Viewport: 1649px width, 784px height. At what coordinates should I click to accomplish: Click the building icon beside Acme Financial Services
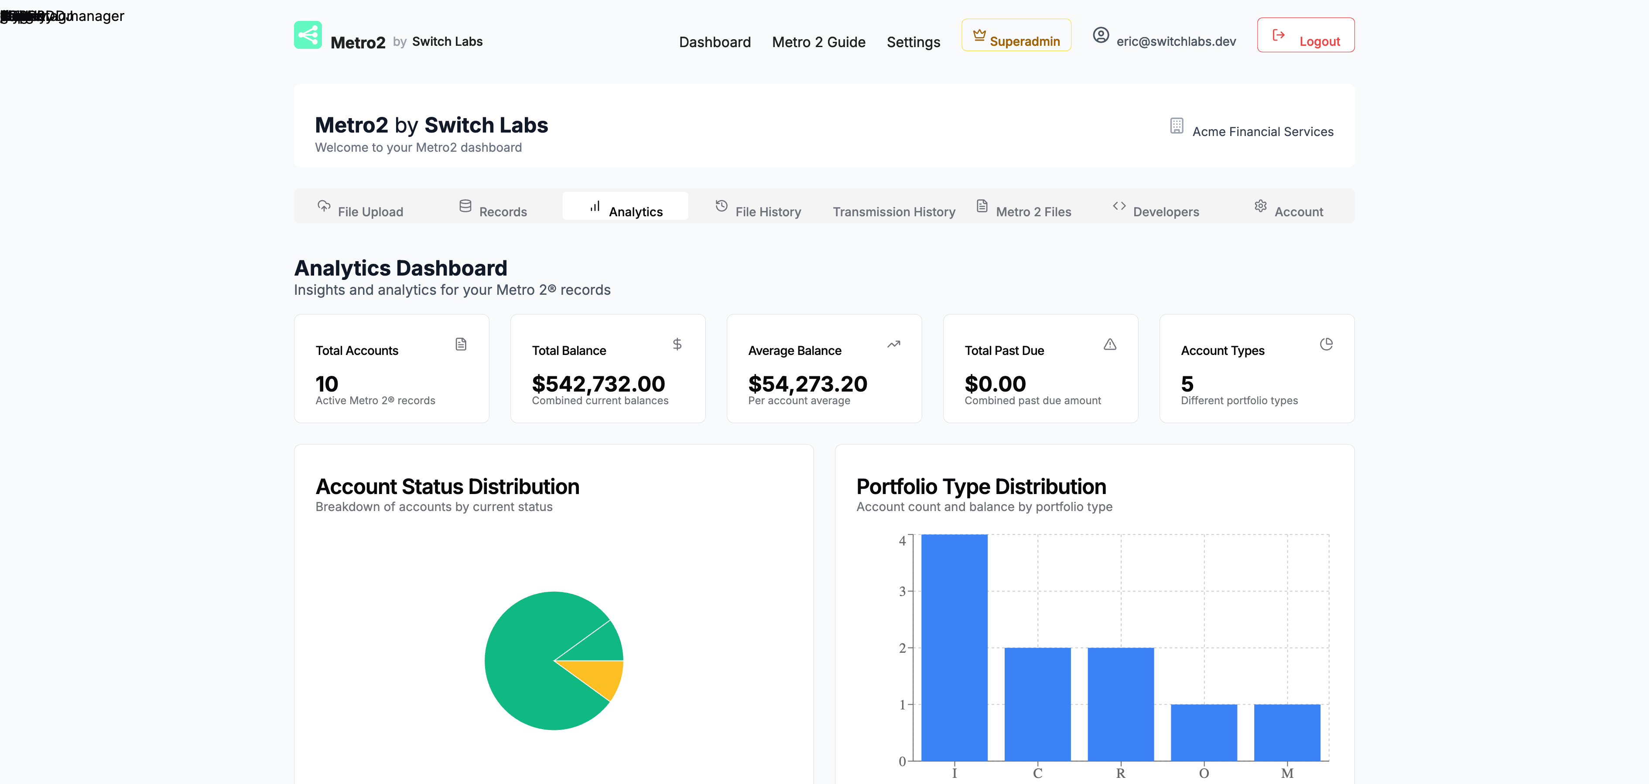(1176, 126)
